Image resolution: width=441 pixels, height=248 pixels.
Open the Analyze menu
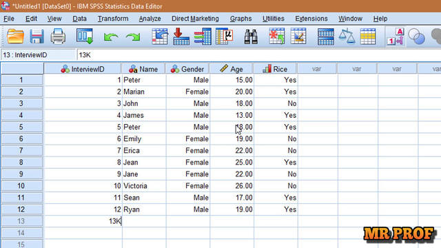tap(150, 19)
